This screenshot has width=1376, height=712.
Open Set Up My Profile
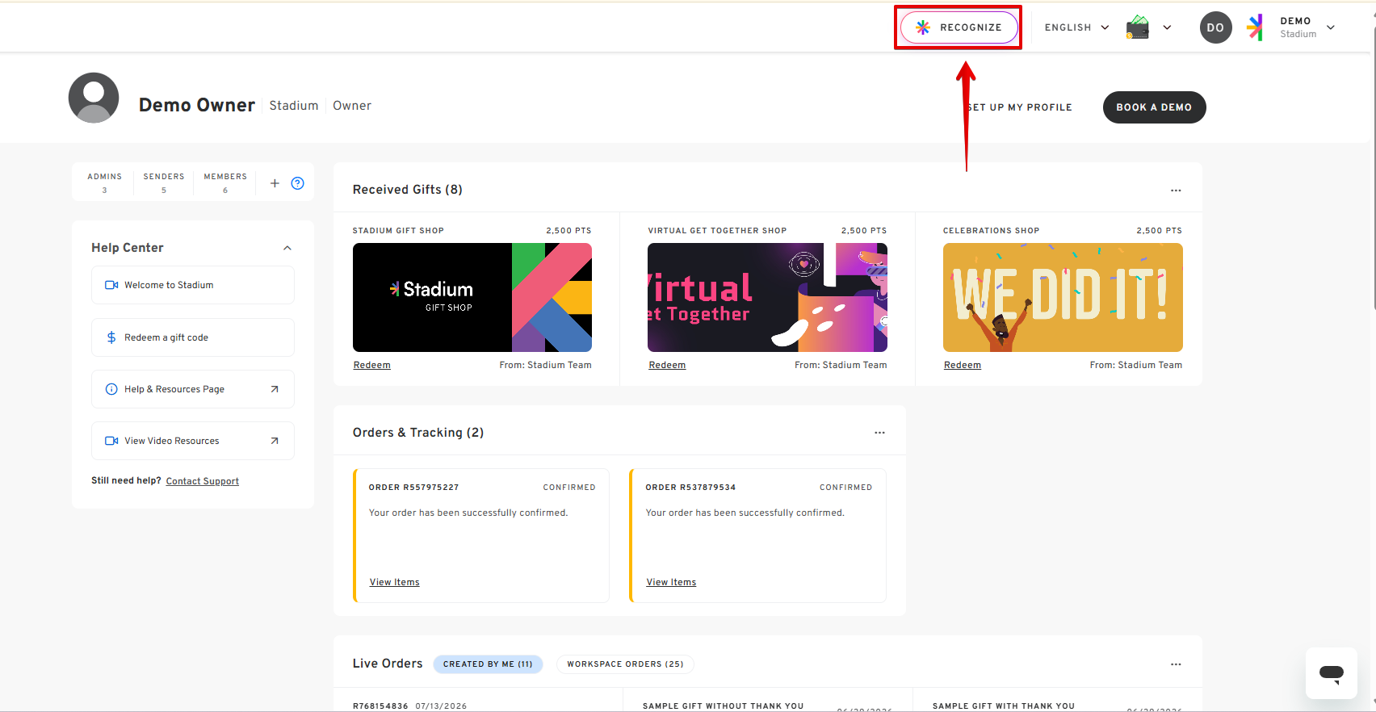[x=1020, y=107]
